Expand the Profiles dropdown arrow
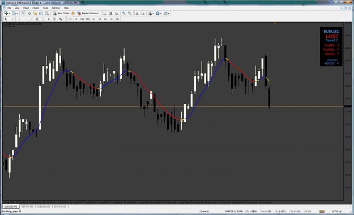The width and height of the screenshot is (354, 215). [x=17, y=14]
